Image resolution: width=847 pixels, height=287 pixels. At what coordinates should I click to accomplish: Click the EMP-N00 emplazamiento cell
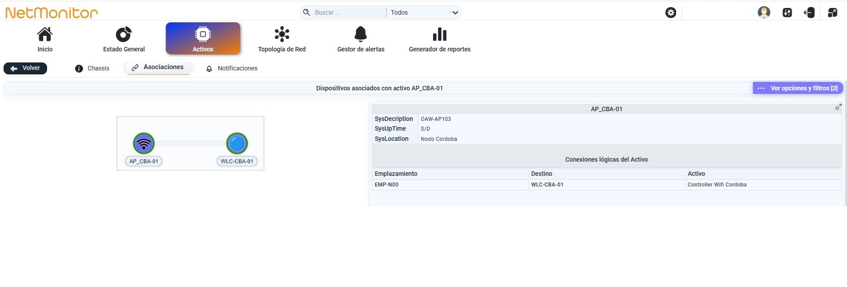click(450, 185)
